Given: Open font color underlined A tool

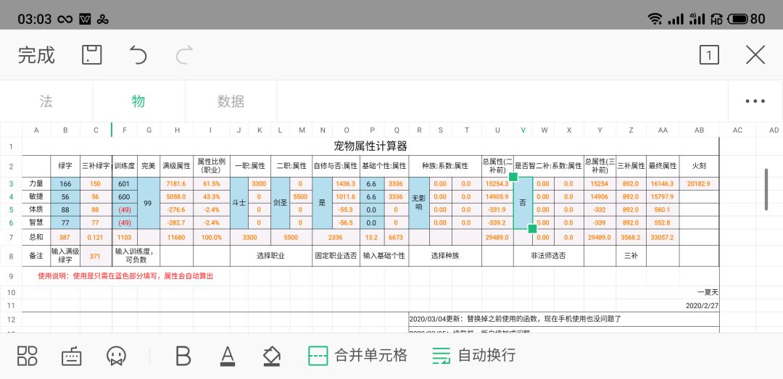Looking at the screenshot, I should [228, 357].
